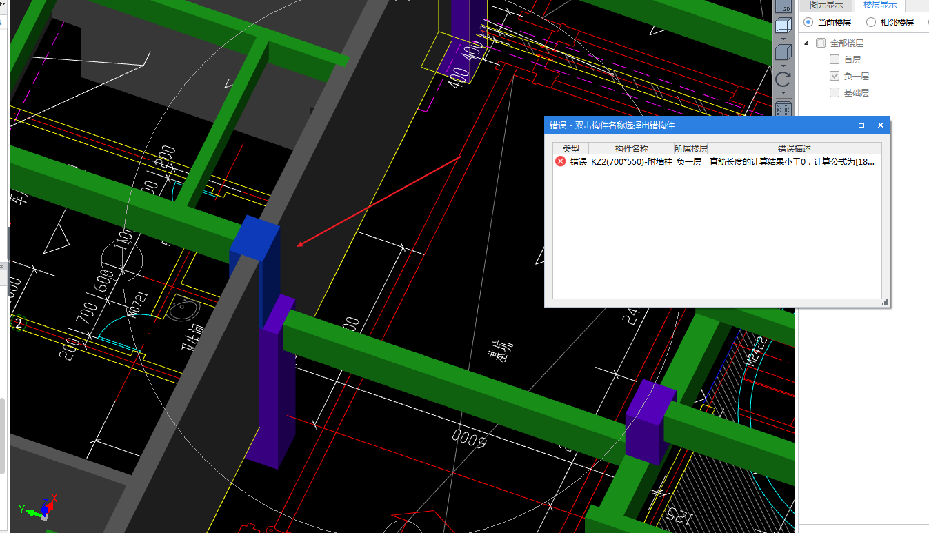Uncheck the 负一层 checkbox

pyautogui.click(x=835, y=76)
